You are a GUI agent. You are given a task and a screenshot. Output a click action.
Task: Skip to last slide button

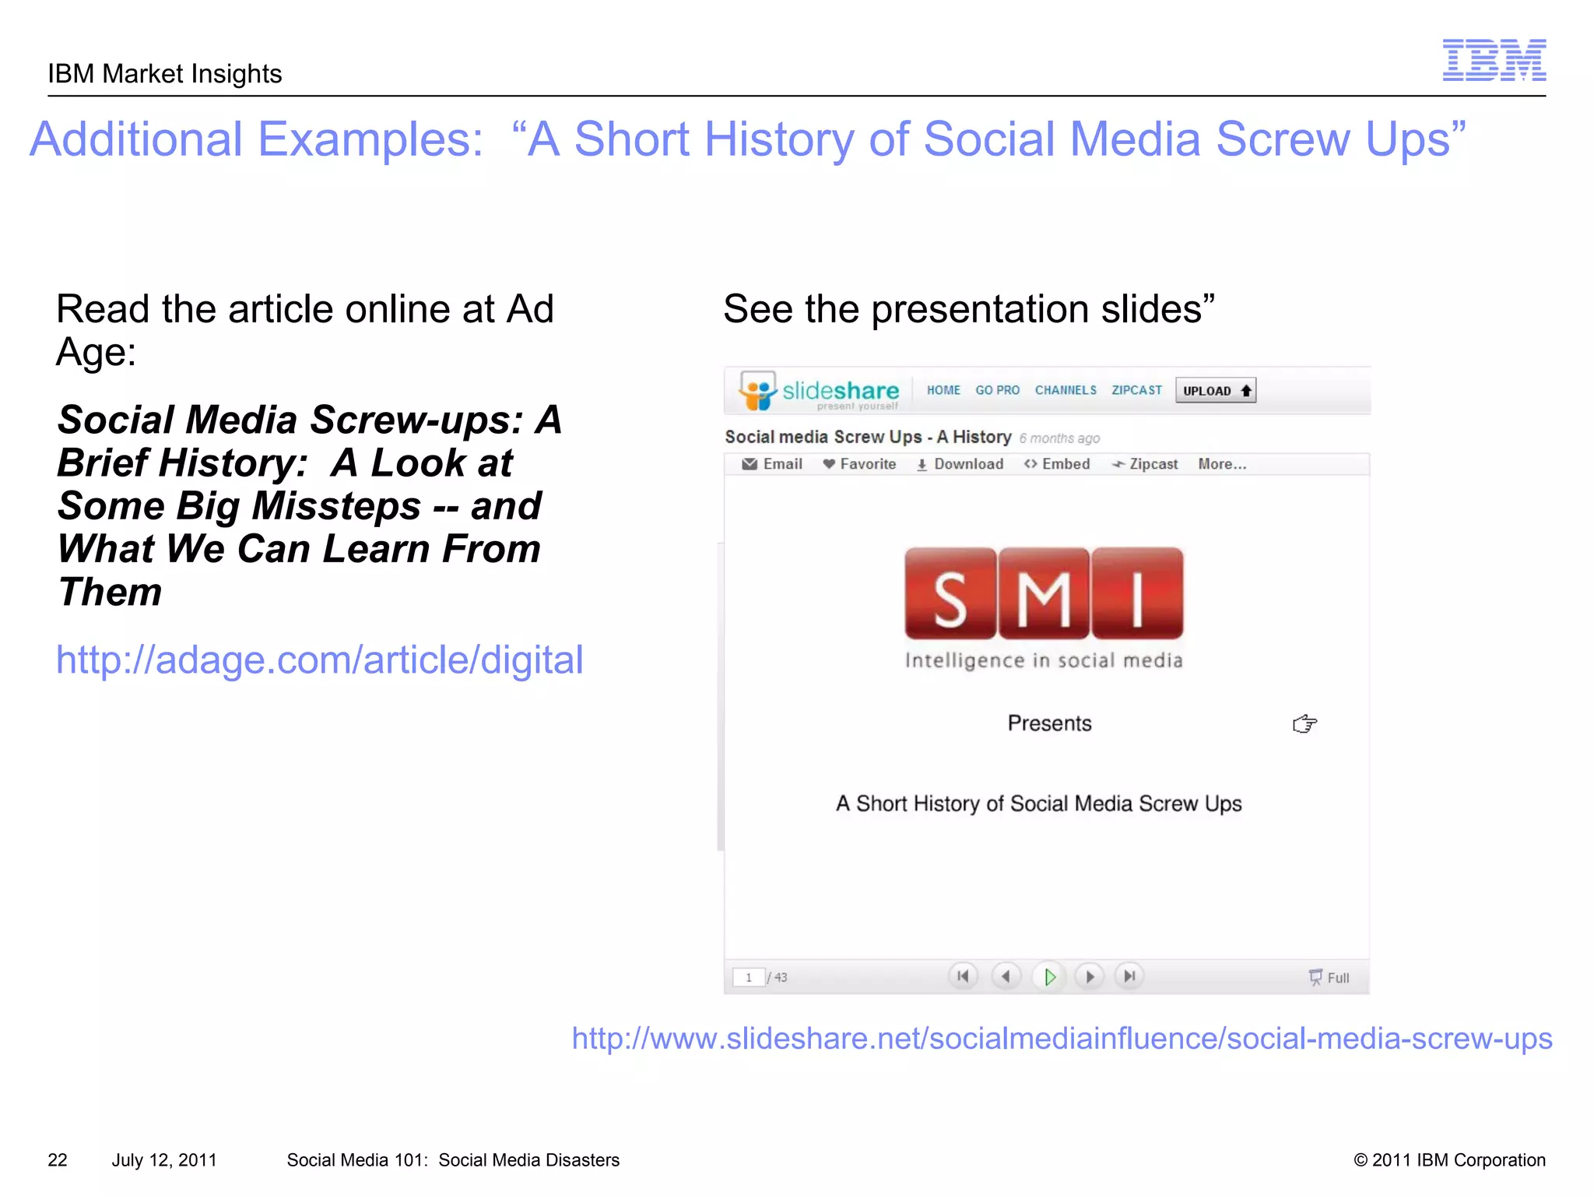tap(1129, 976)
